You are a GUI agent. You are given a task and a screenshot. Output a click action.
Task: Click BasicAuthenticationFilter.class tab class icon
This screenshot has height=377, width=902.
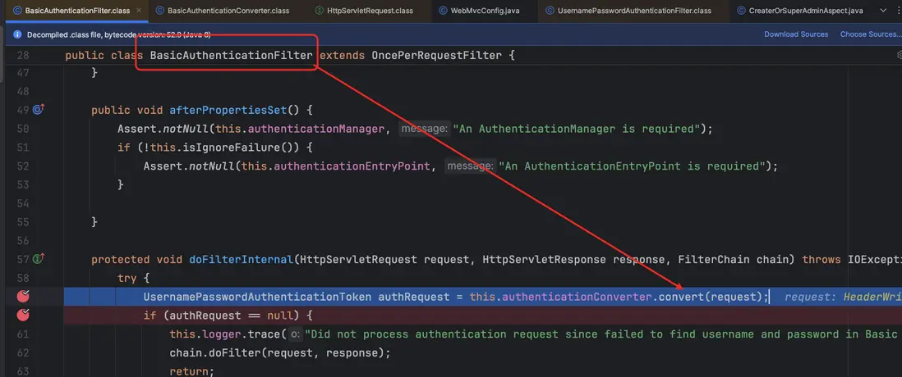coord(17,11)
